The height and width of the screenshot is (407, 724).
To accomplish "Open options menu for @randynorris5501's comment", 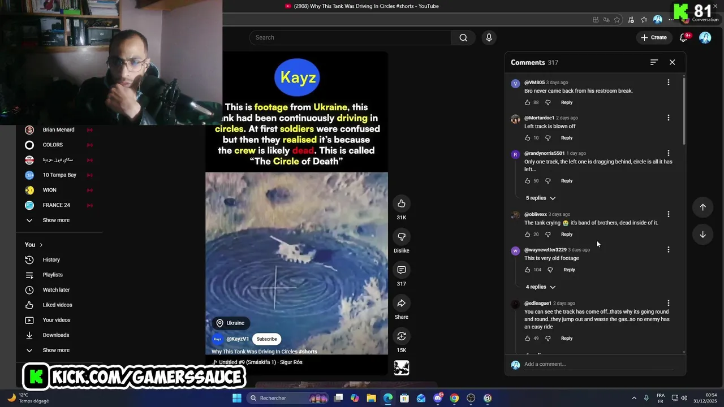I will click(x=668, y=153).
